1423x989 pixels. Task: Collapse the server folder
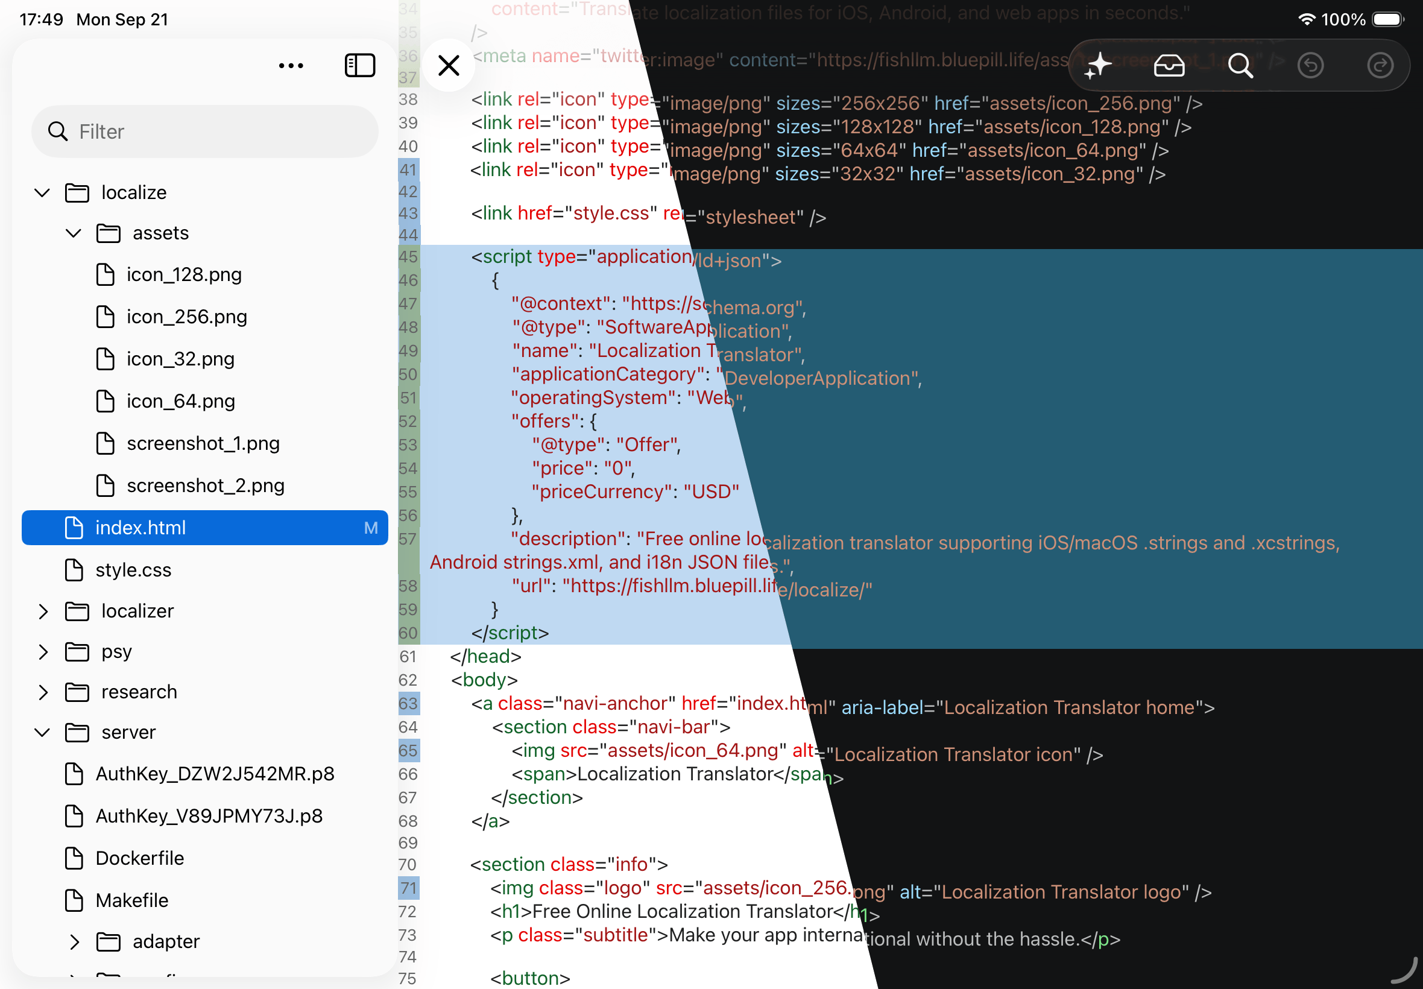[42, 733]
